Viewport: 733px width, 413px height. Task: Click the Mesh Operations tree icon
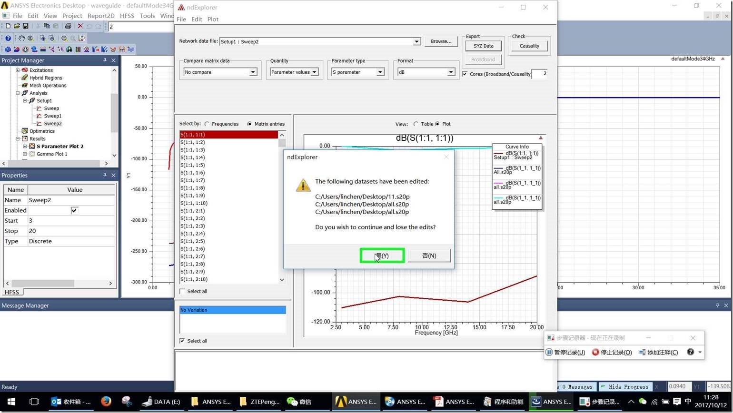pyautogui.click(x=25, y=85)
